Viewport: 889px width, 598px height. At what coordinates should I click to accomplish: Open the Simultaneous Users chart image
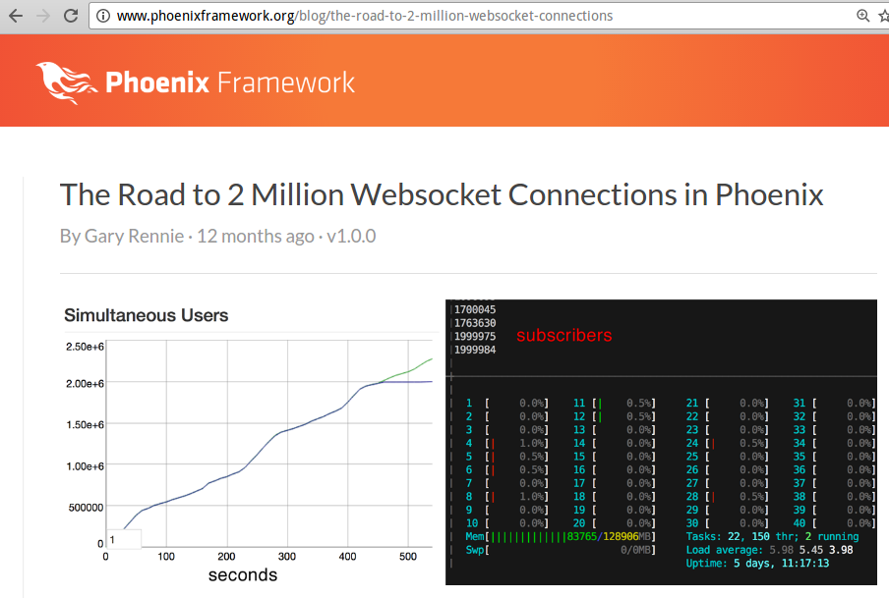[249, 443]
